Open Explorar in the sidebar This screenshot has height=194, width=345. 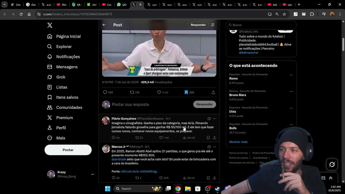60,47
